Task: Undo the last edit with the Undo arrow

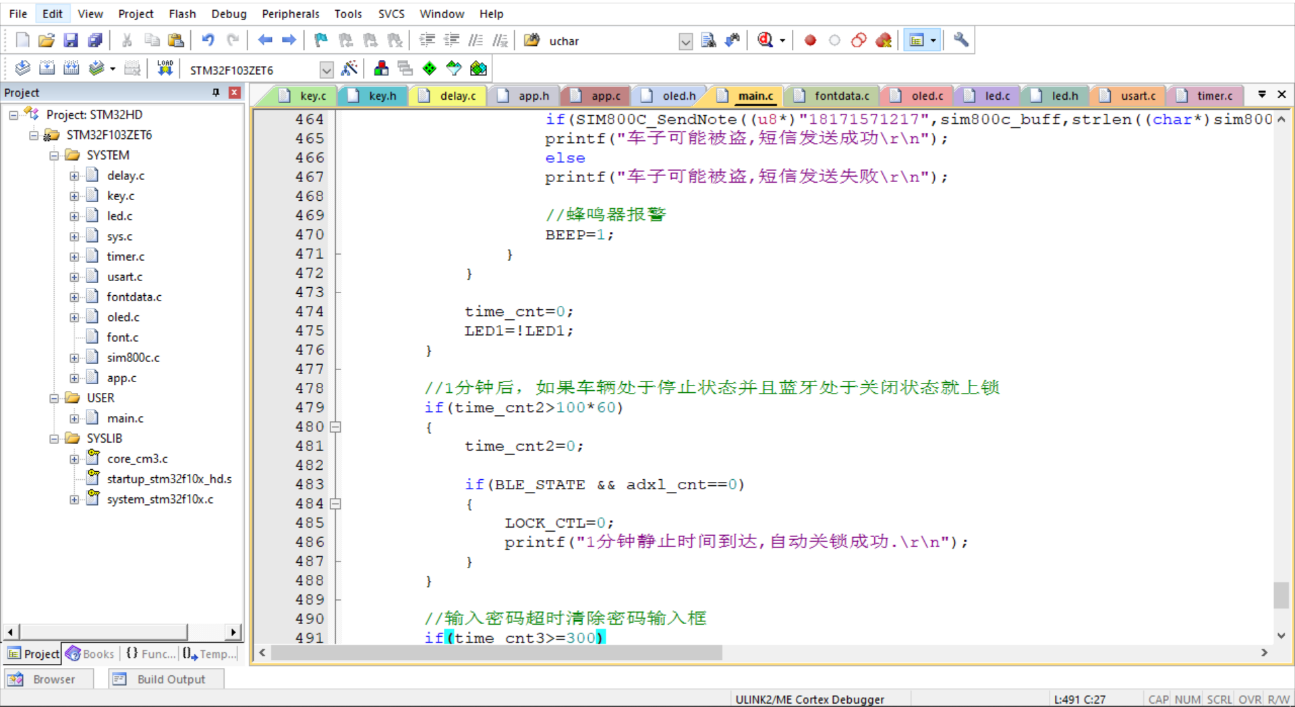Action: click(x=208, y=40)
